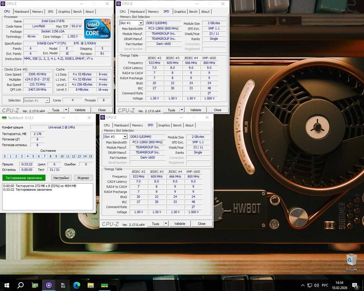Click the title icon of the Core i7 870 CPU-Z window
The width and height of the screenshot is (364, 291).
[3, 4]
